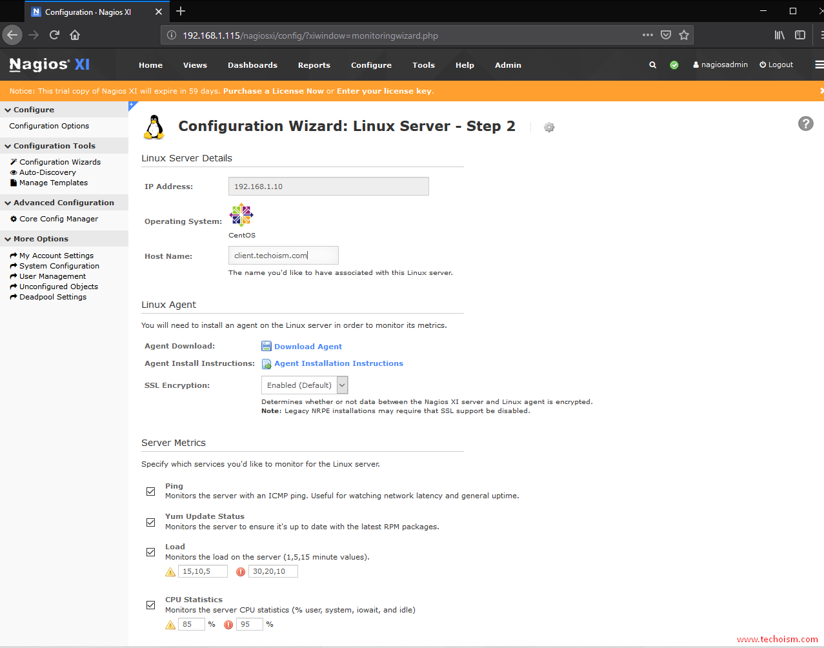
Task: Click the Download Agent link
Action: 308,347
